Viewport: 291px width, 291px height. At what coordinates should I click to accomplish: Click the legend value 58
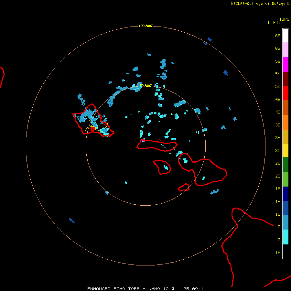278,61
